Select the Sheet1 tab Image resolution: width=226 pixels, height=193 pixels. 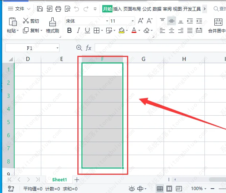click(60, 180)
